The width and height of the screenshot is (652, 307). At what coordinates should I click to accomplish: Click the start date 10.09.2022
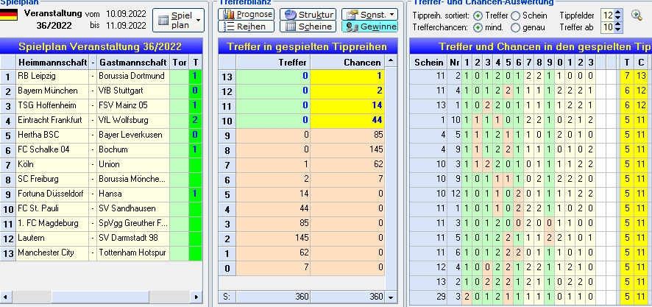coord(126,14)
